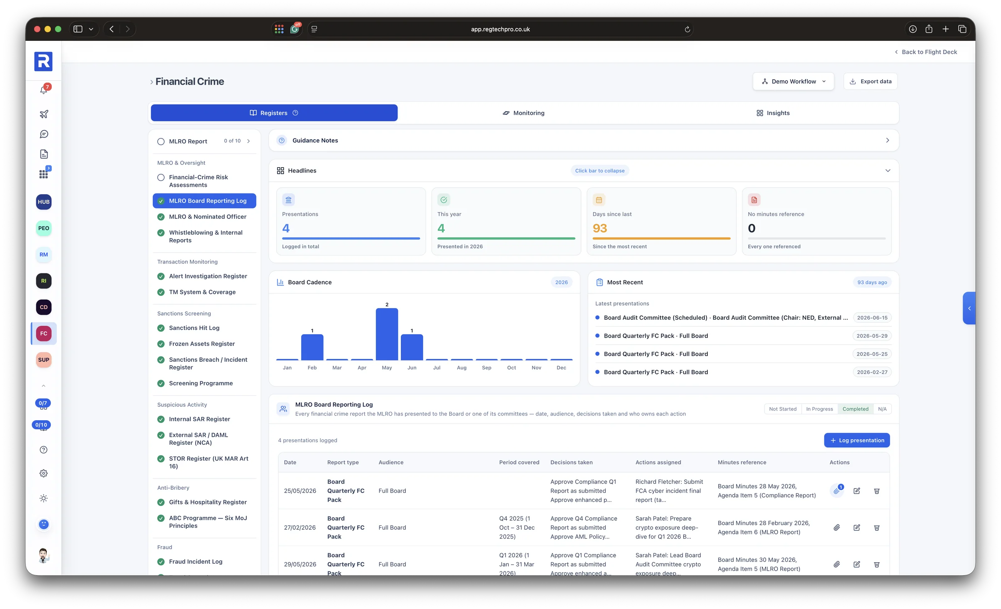The image size is (1001, 609).
Task: Open browser sidebar dropdown arrow
Action: coord(91,29)
